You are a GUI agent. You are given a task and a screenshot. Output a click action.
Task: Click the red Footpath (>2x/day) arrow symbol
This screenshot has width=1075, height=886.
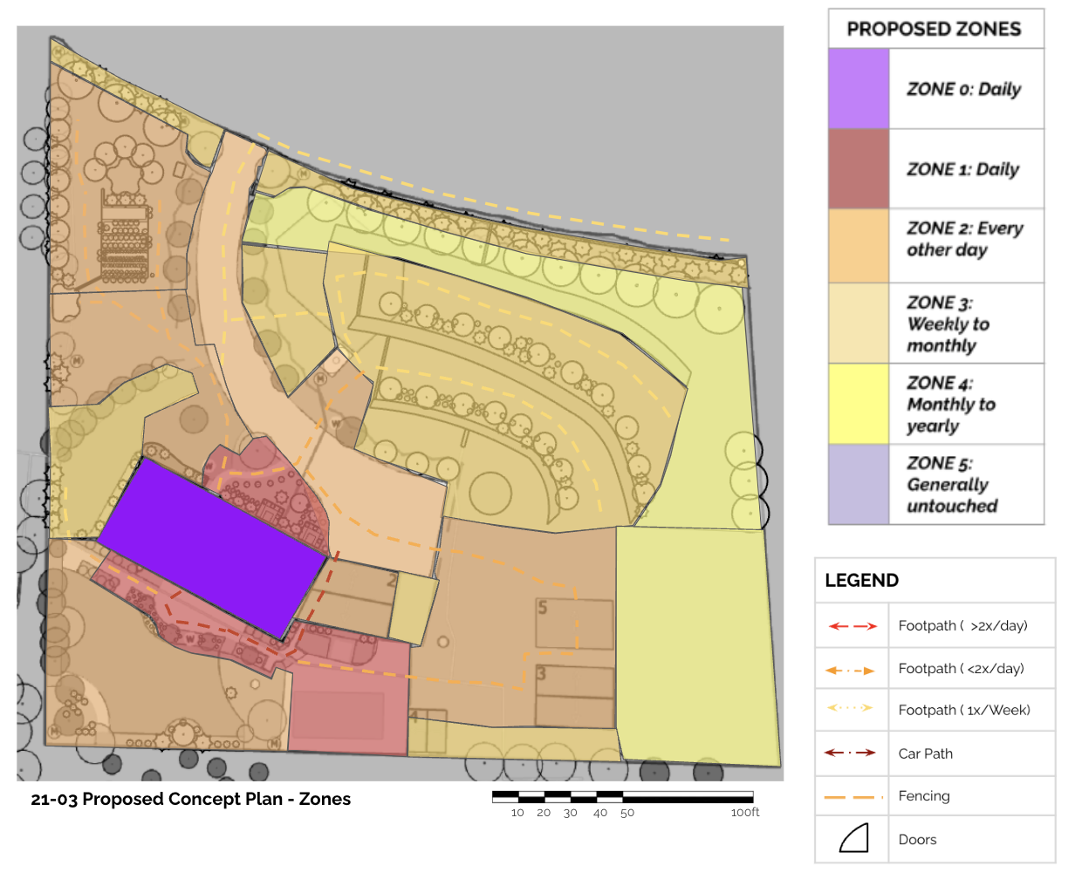pyautogui.click(x=852, y=626)
